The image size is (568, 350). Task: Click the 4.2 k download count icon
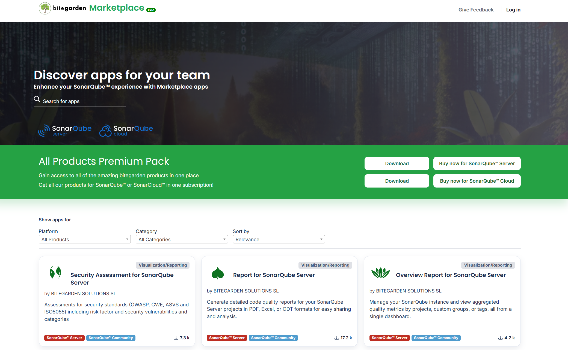[500, 338]
